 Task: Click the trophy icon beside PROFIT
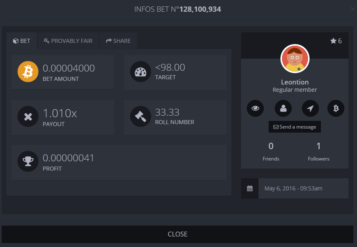pyautogui.click(x=28, y=161)
